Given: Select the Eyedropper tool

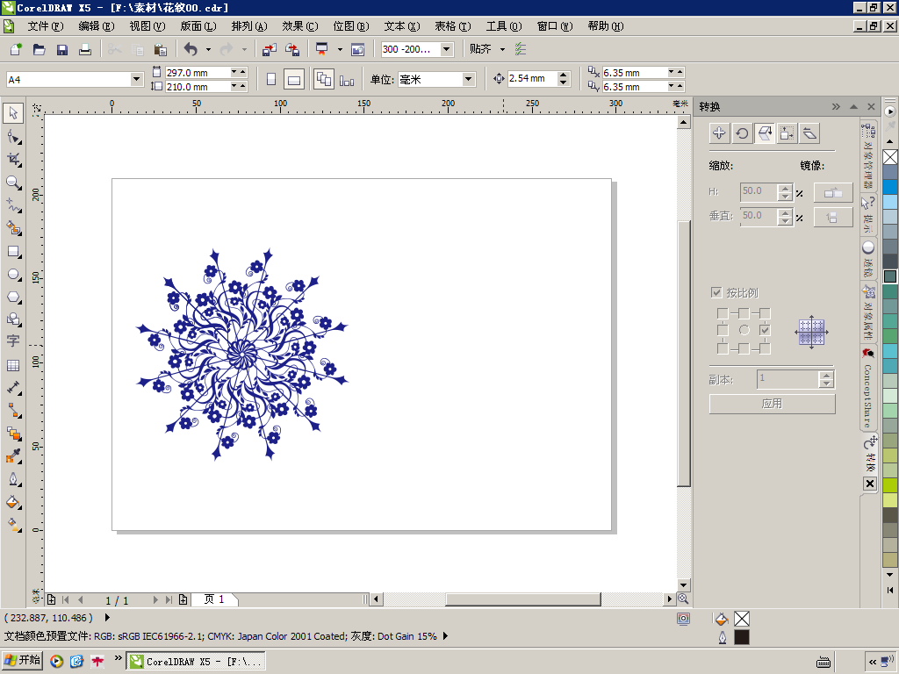Looking at the screenshot, I should 13,456.
